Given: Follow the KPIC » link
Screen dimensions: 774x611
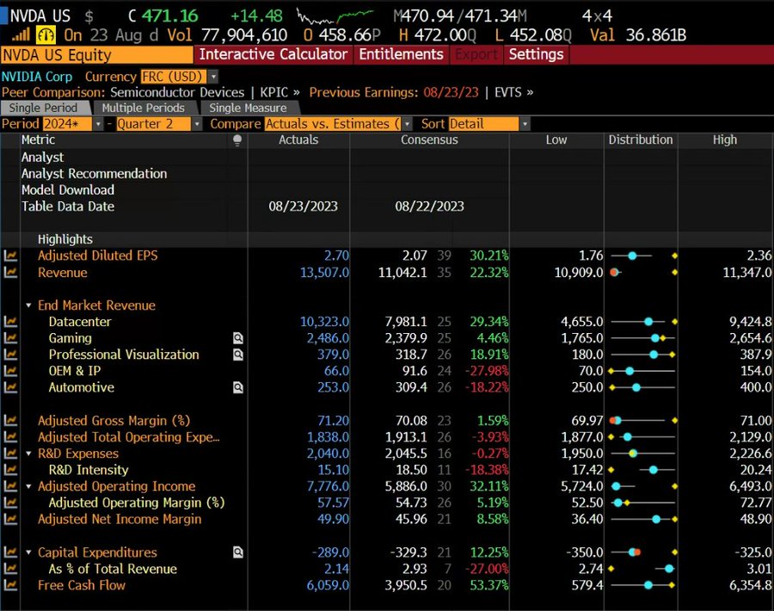Looking at the screenshot, I should tap(279, 92).
